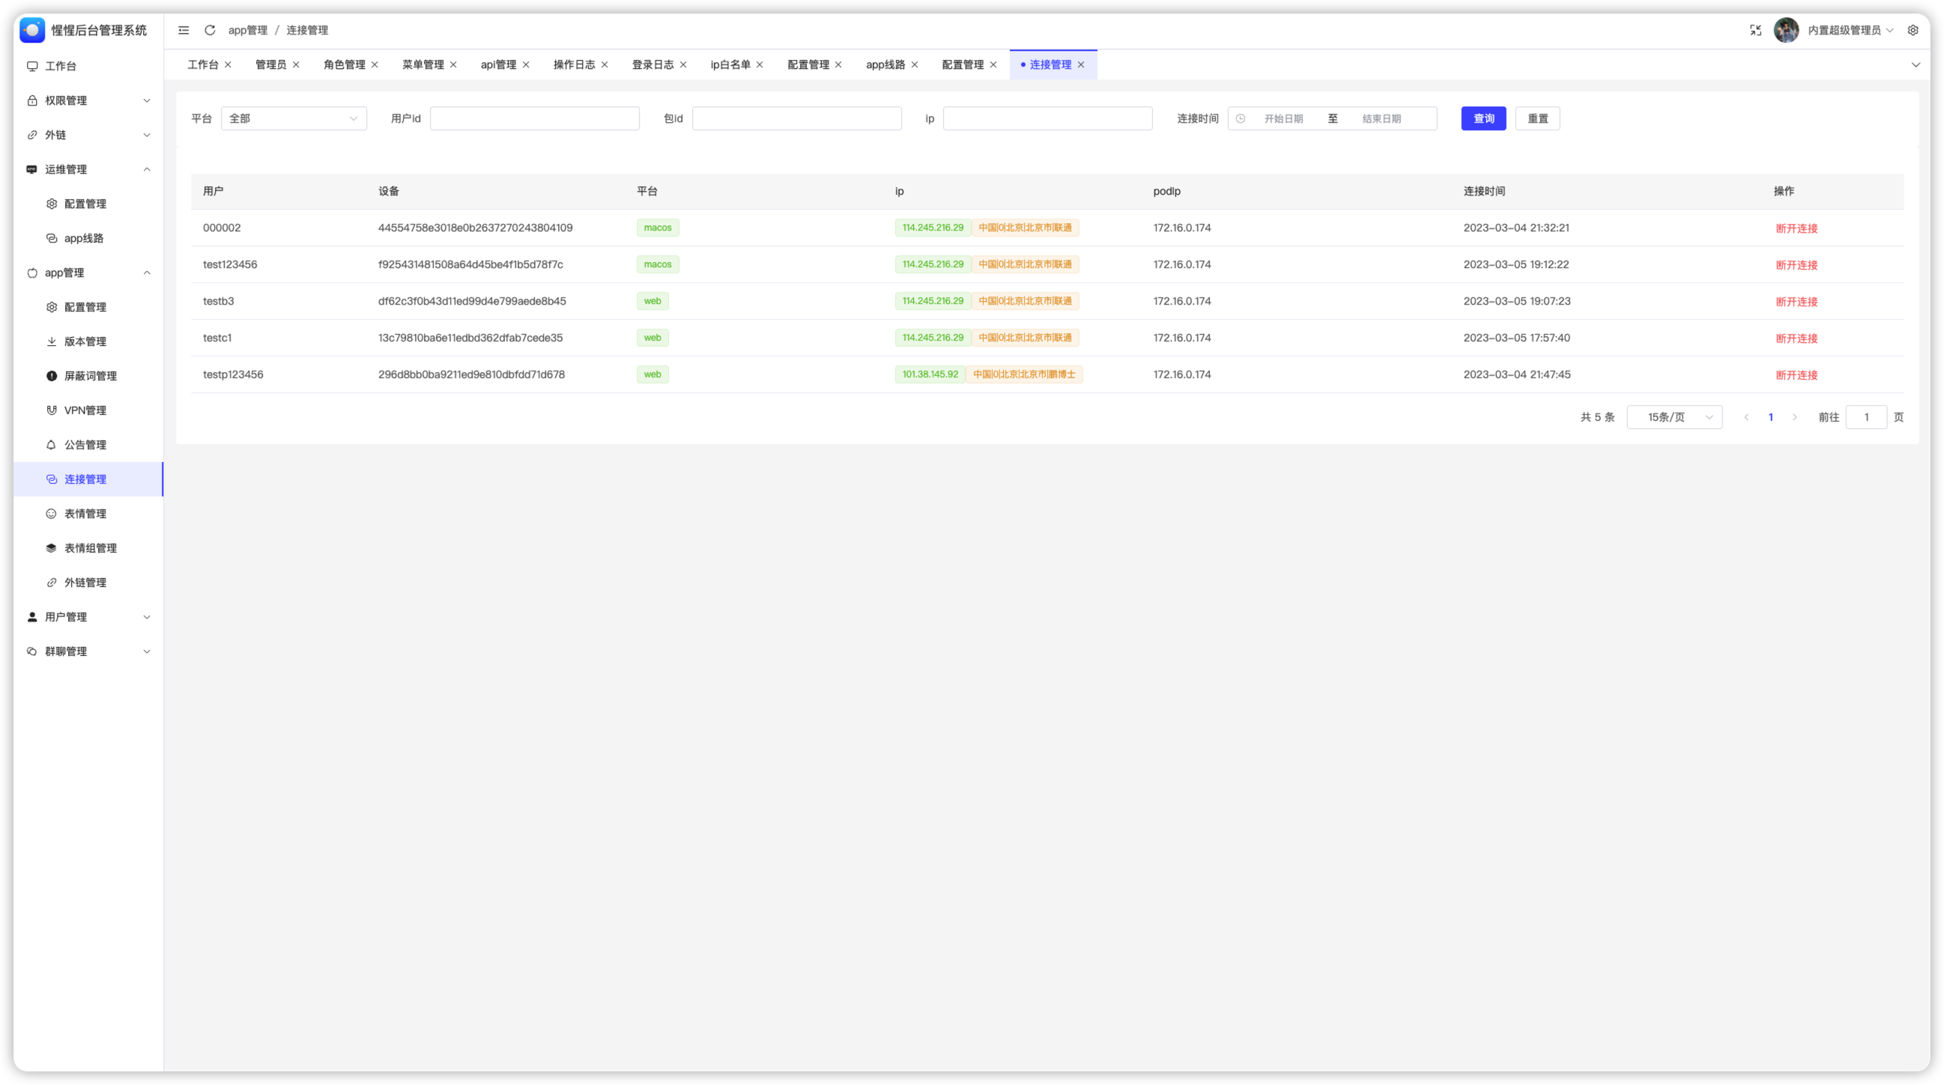Open the settings gear icon top right
The image size is (1944, 1085).
click(x=1913, y=30)
